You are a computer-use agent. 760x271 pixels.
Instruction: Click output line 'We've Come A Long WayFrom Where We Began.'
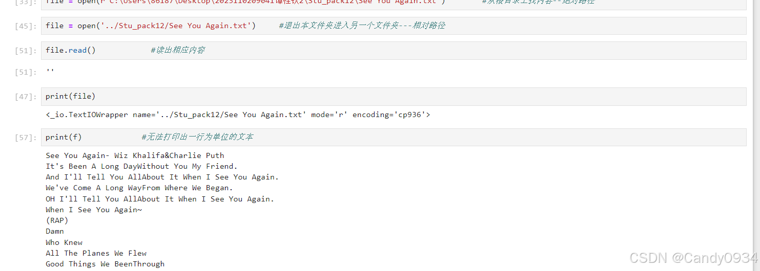click(139, 188)
